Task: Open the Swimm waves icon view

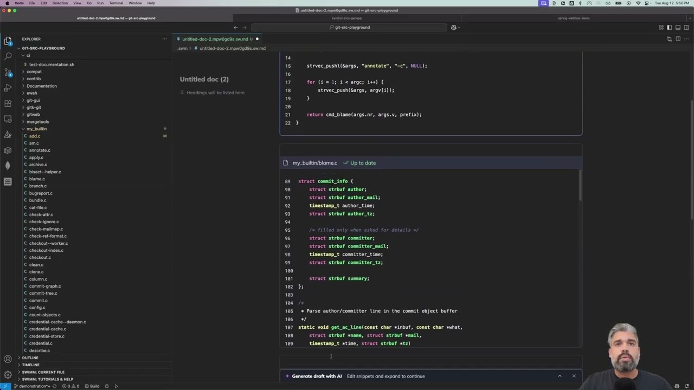Action: (x=8, y=182)
